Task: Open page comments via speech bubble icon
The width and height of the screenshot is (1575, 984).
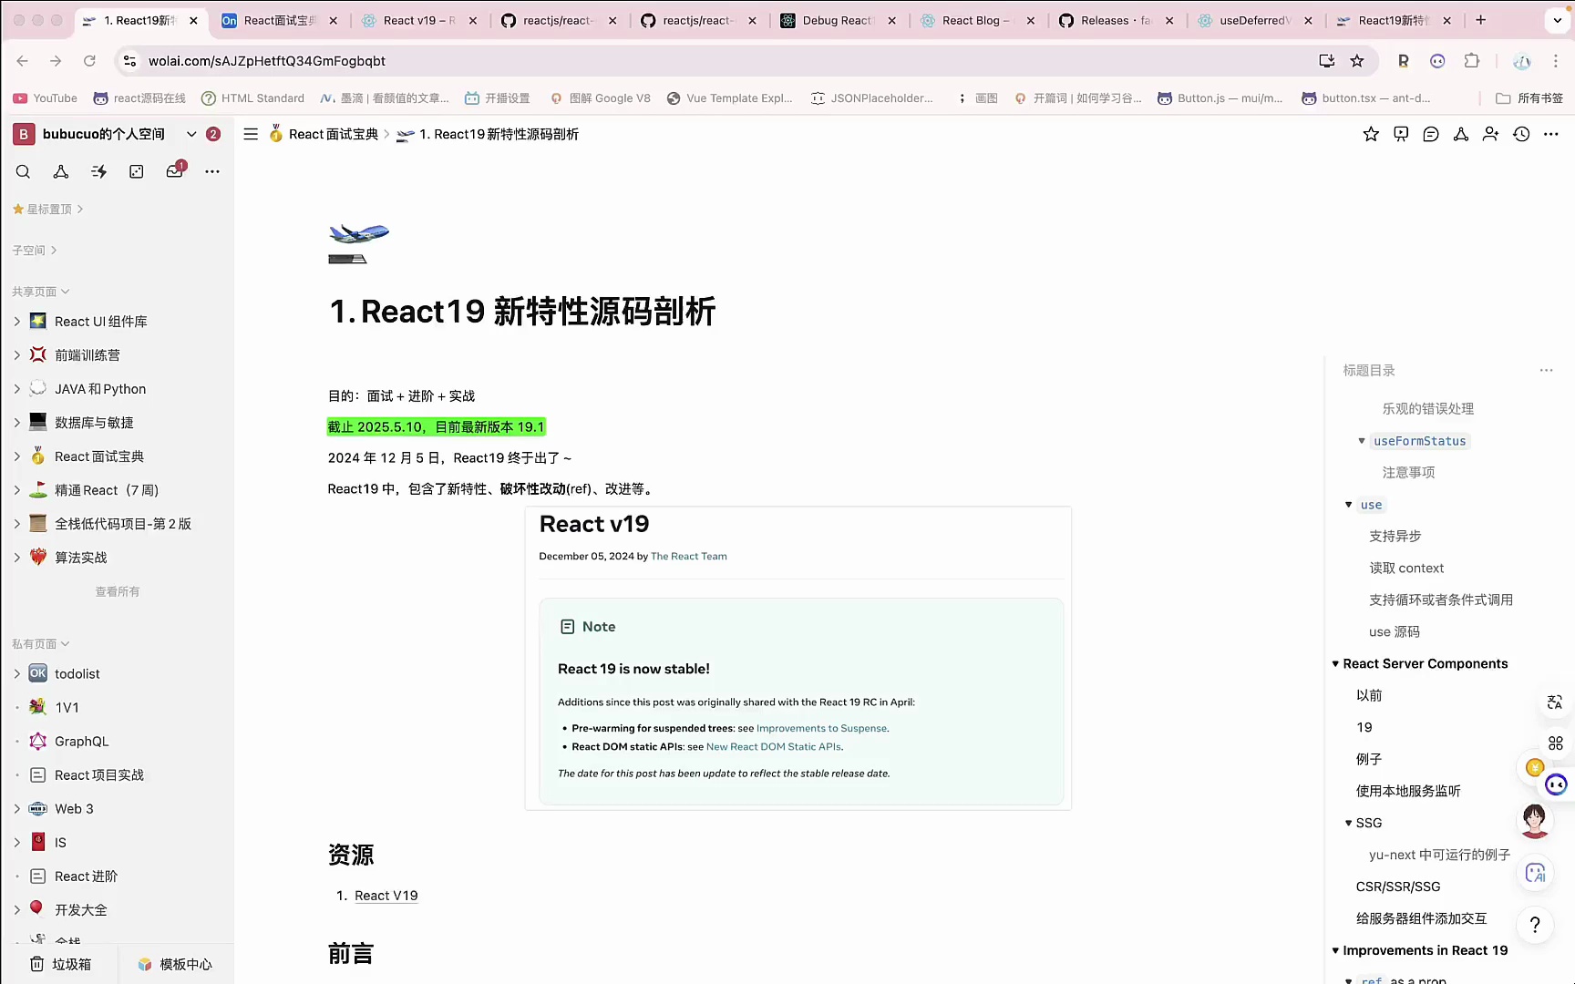Action: [1430, 134]
